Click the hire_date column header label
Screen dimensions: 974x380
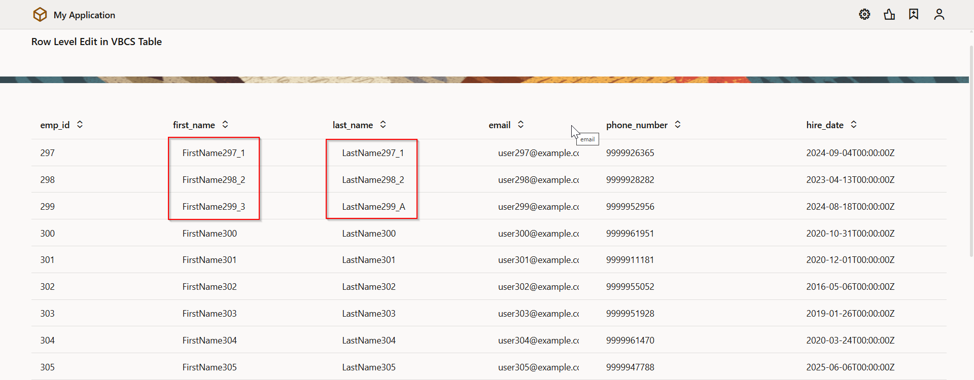(x=825, y=125)
